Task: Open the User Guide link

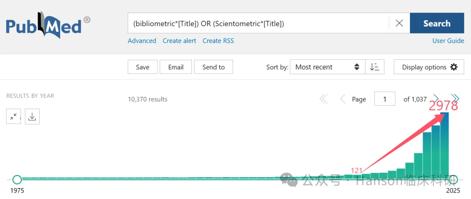Action: (x=448, y=41)
